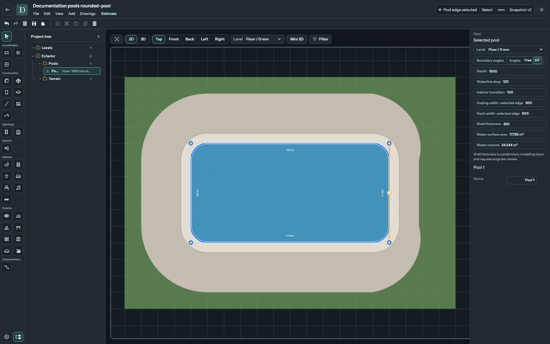550x344 pixels.
Task: Click the scissors cut icon
Action: pyautogui.click(x=67, y=24)
